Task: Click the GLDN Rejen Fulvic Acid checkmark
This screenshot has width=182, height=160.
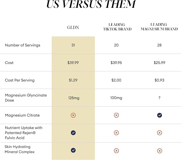Action: click(x=73, y=133)
